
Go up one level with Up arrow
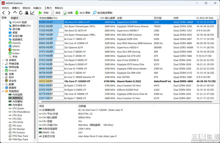[15, 13]
